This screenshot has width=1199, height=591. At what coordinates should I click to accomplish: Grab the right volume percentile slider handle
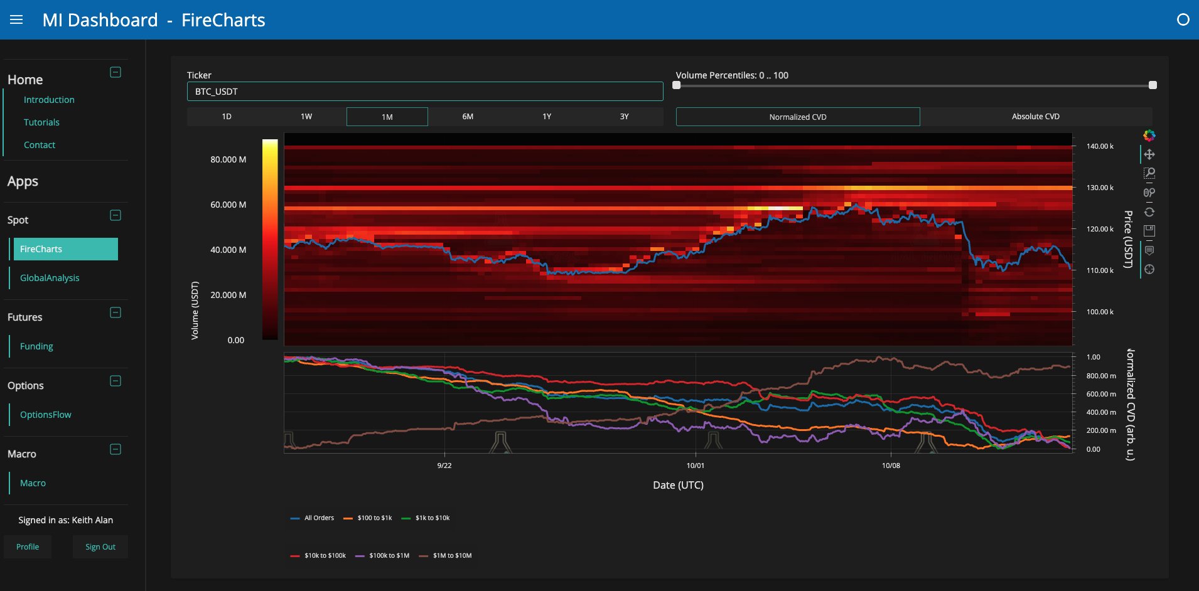tap(1153, 85)
